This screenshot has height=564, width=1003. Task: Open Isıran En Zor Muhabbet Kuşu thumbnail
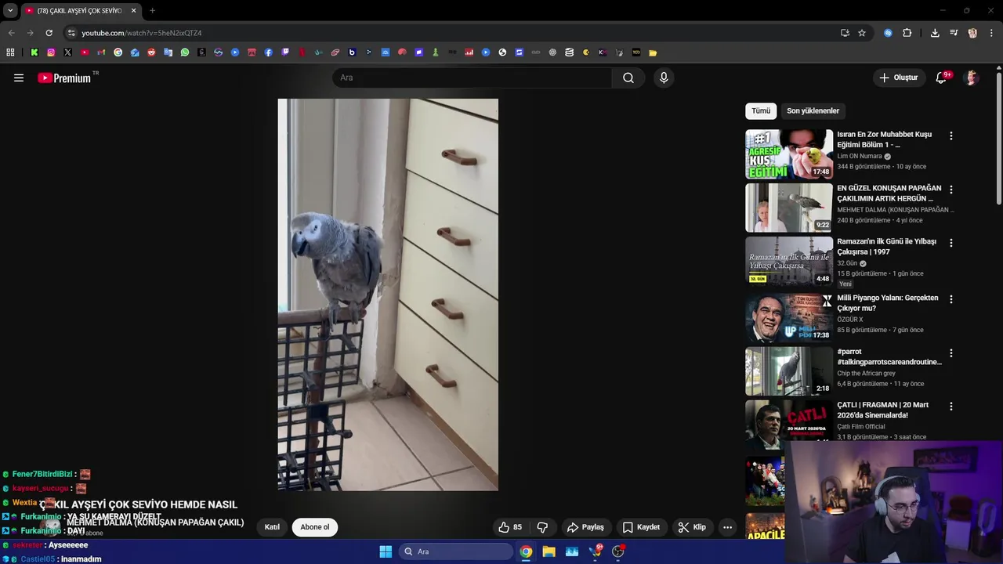pos(789,154)
